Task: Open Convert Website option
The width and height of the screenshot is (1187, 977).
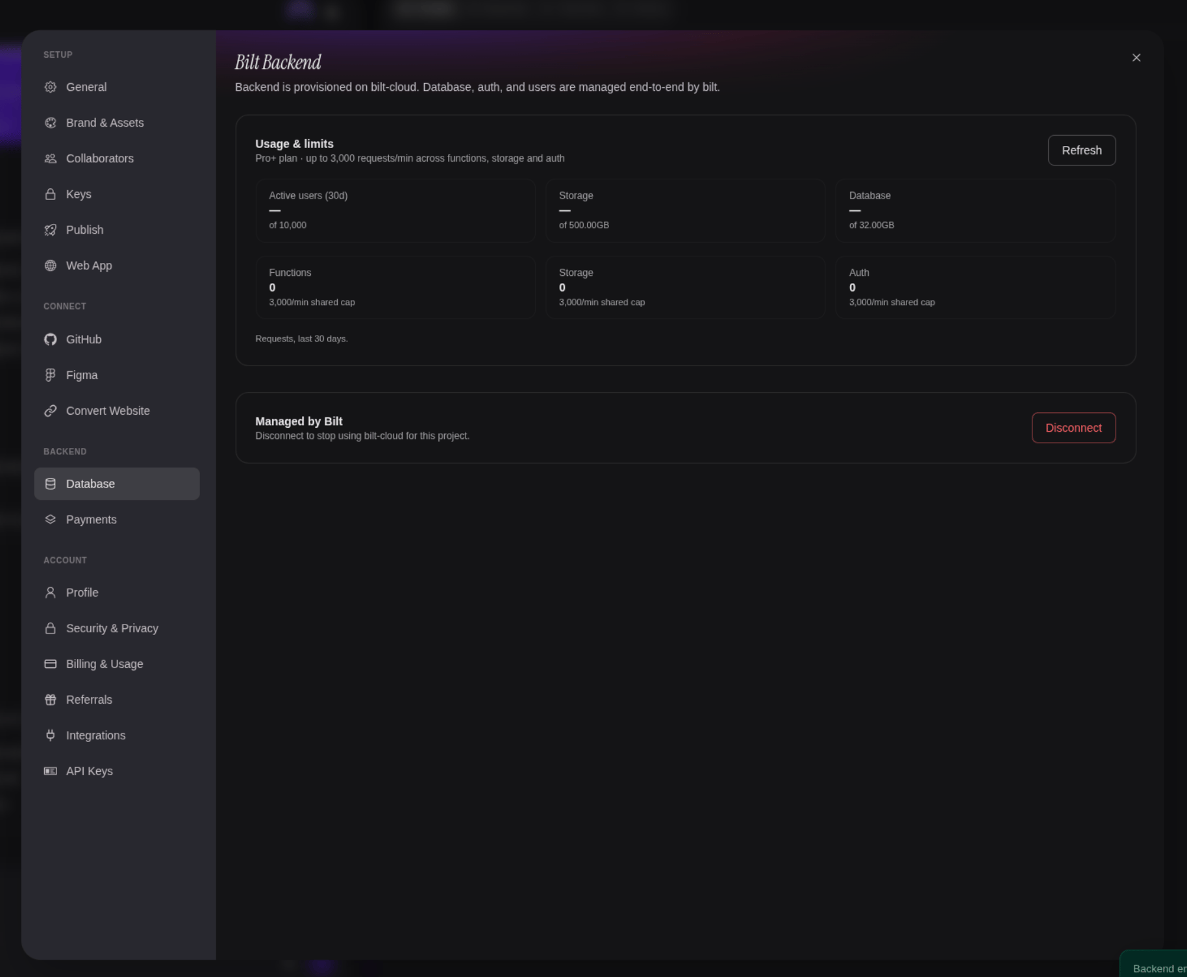Action: click(117, 411)
